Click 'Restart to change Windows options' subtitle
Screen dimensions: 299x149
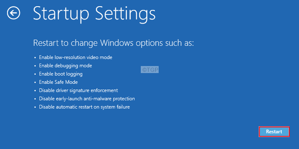click(x=113, y=43)
